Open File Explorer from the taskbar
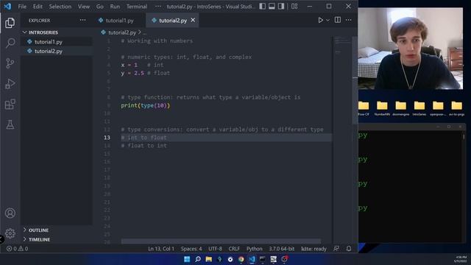 point(208,259)
